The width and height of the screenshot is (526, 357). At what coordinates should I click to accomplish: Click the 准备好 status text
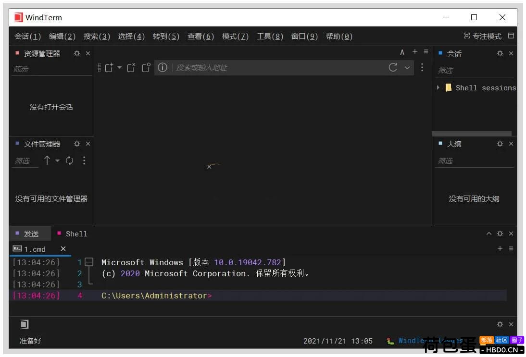30,341
